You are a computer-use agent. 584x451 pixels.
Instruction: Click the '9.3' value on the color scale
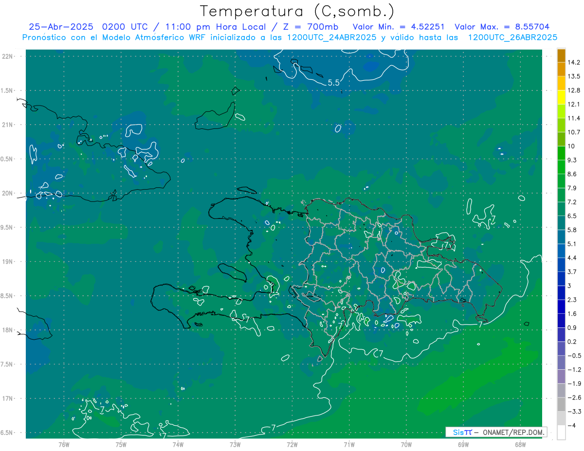point(571,160)
